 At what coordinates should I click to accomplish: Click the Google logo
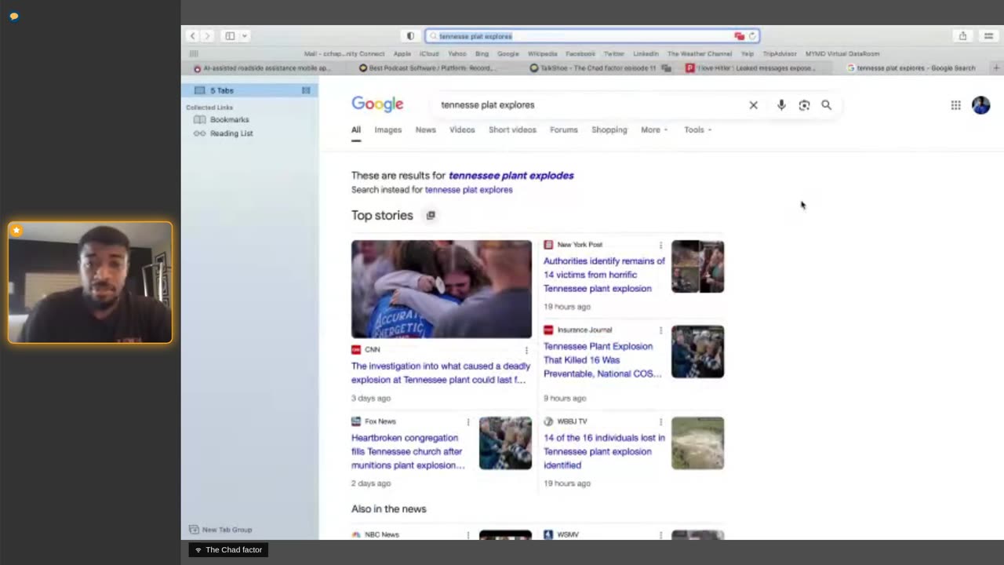pos(377,104)
